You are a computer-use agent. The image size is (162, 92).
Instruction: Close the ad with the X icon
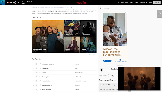pos(127,13)
